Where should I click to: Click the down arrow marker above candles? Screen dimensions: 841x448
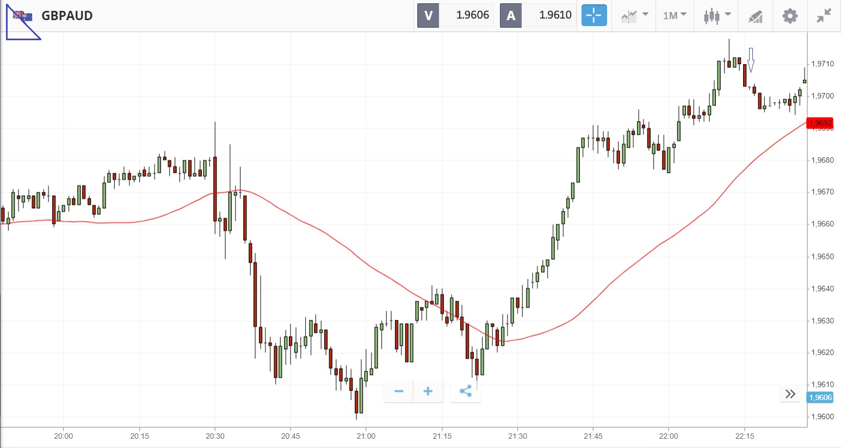click(751, 60)
